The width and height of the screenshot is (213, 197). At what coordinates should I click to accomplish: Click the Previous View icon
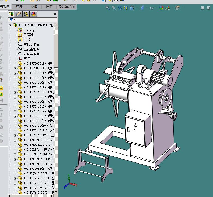pyautogui.click(x=120, y=8)
